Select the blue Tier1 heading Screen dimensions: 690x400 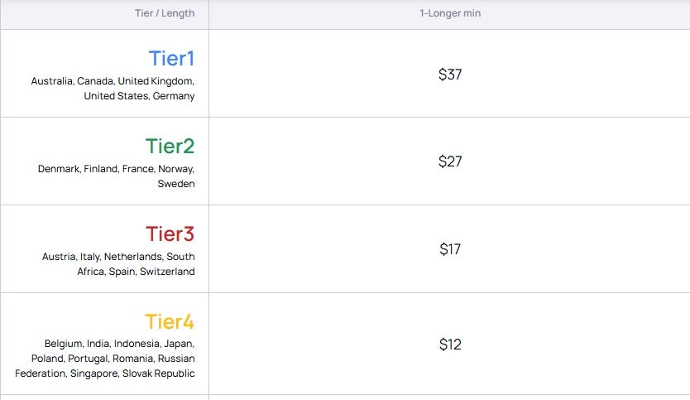coord(171,59)
